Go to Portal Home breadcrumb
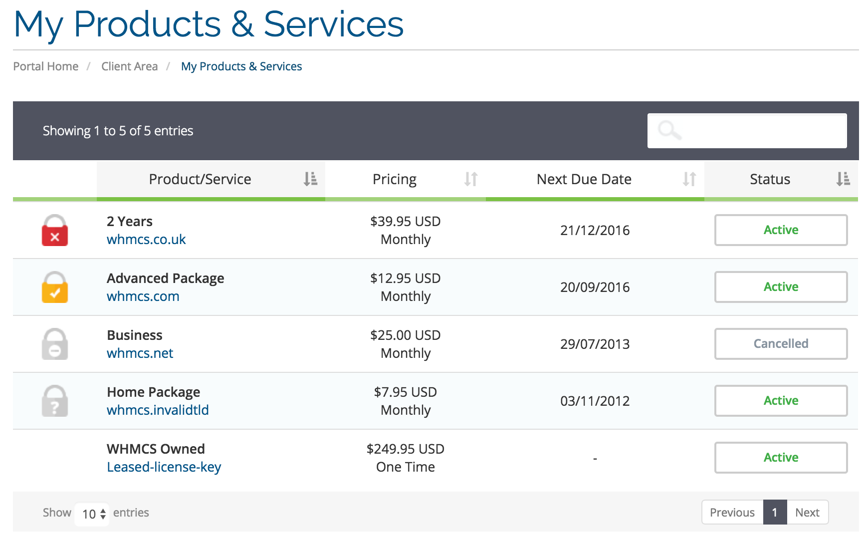 pyautogui.click(x=46, y=66)
